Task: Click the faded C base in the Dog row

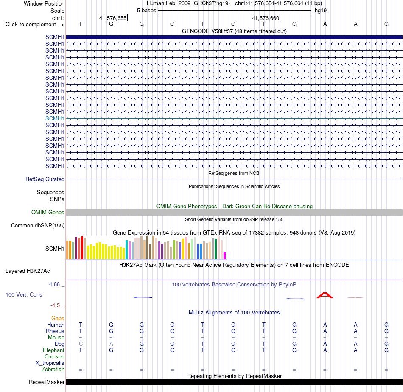Action: point(81,344)
